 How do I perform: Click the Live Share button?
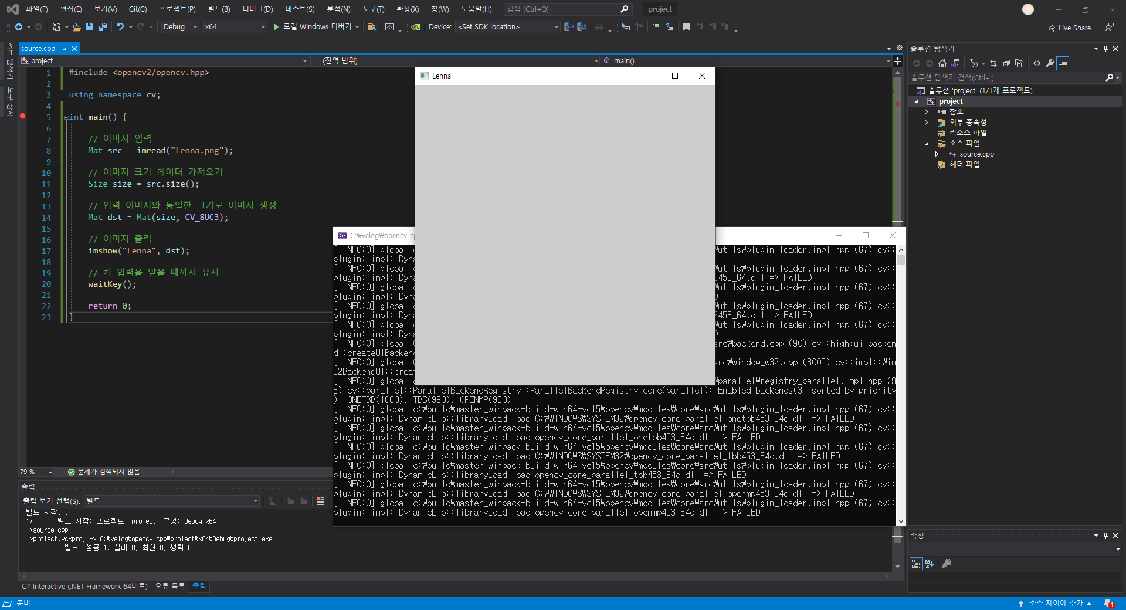tap(1069, 28)
